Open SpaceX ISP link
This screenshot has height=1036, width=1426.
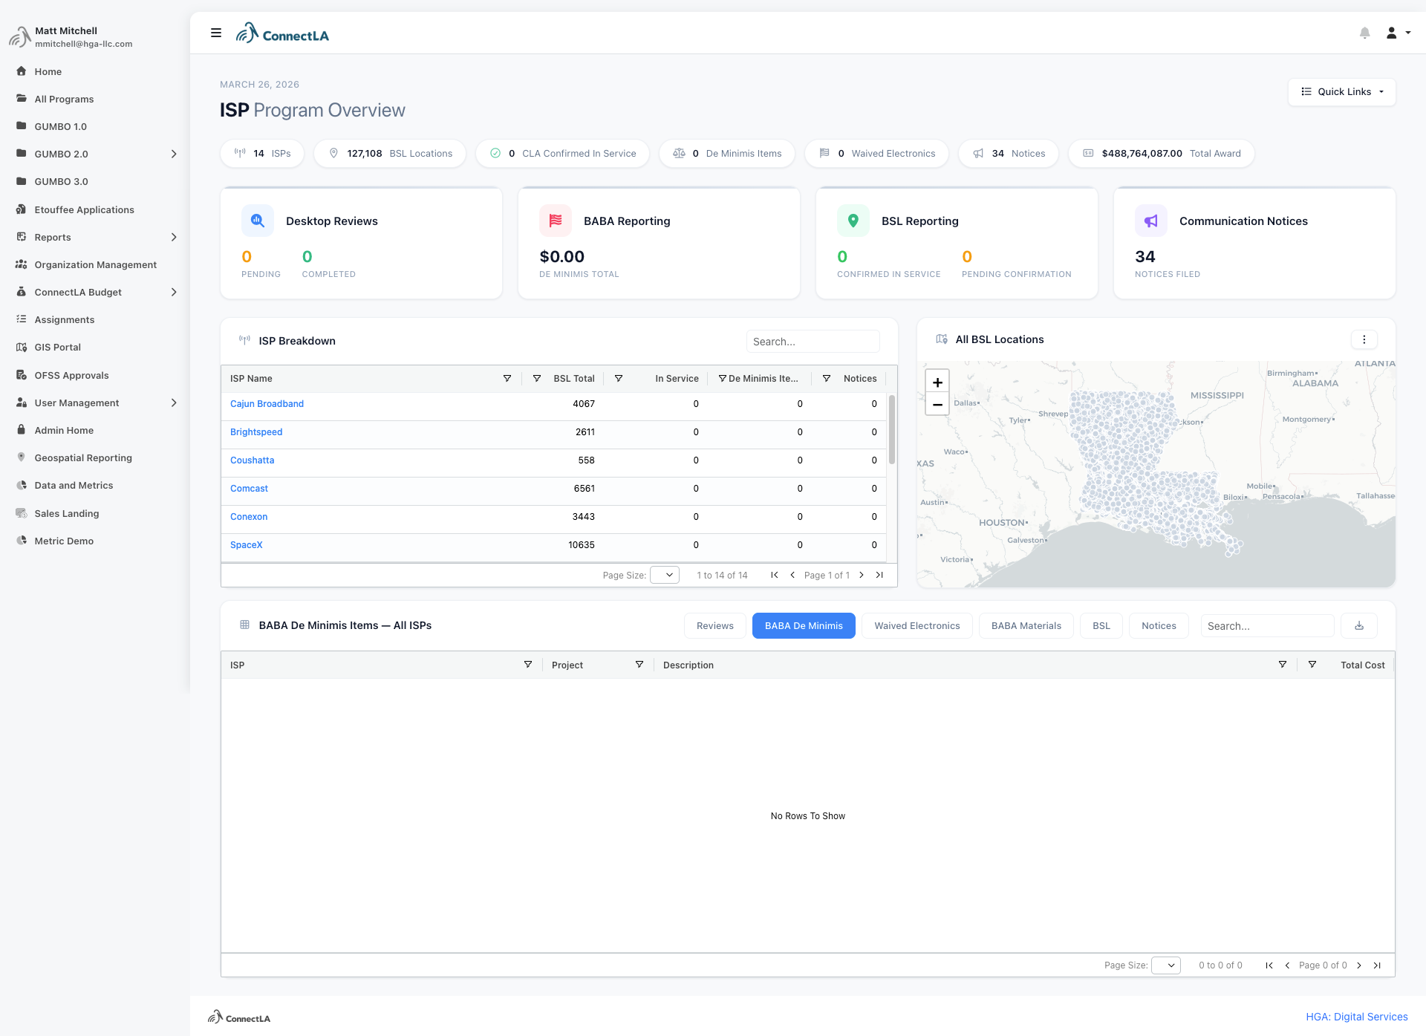247,545
